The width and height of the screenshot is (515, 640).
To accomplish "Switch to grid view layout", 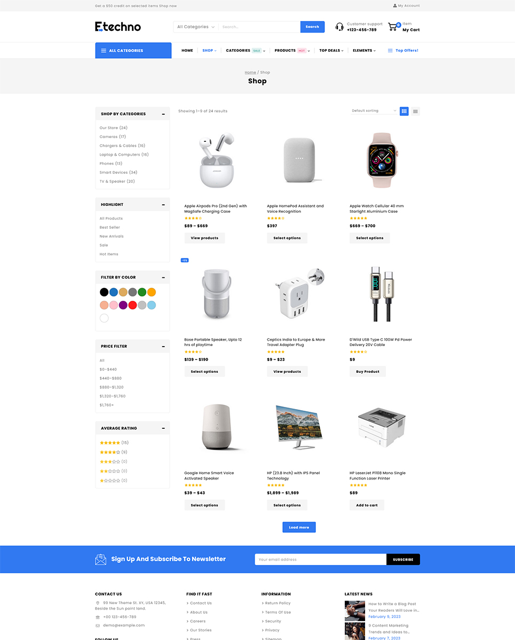I will pos(404,111).
